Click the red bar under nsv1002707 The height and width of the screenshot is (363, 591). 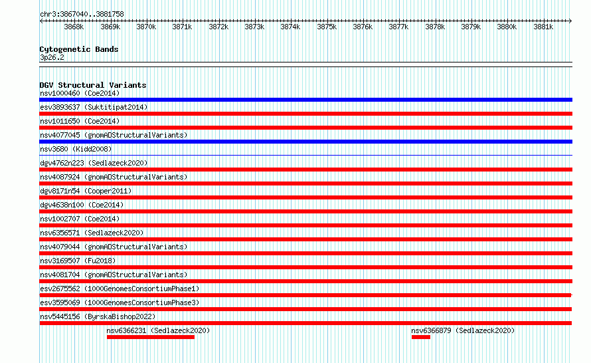tap(305, 225)
